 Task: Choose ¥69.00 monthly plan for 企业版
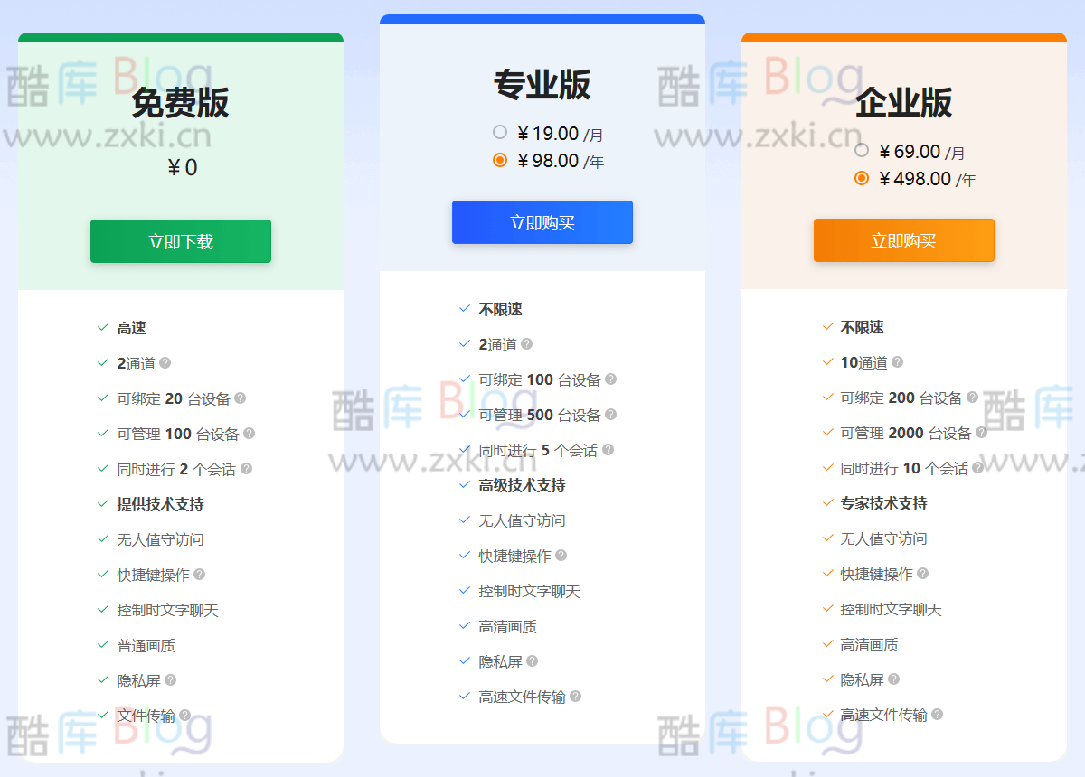[861, 151]
